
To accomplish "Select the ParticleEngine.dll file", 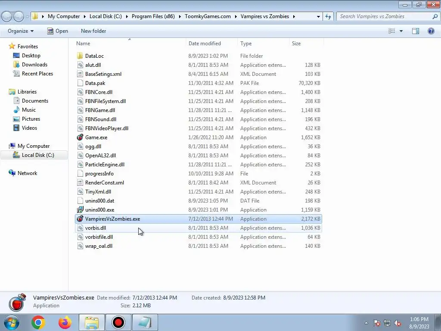I will click(105, 164).
